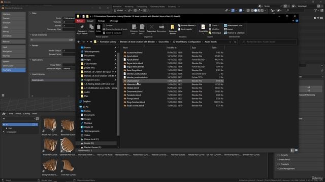325x182 pixels.
Task: Open the Fichier tab
Action: pos(80,21)
